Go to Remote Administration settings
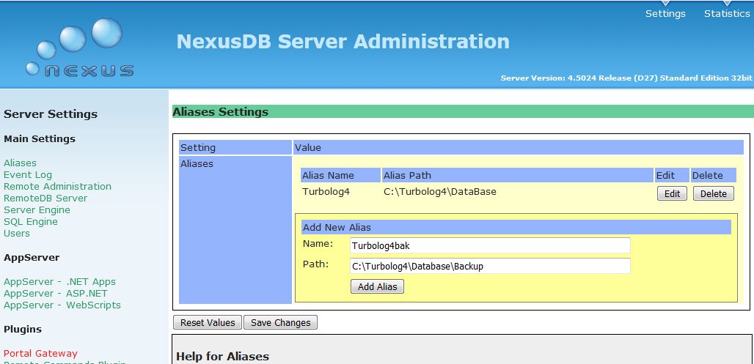This screenshot has height=364, width=754. 57,186
